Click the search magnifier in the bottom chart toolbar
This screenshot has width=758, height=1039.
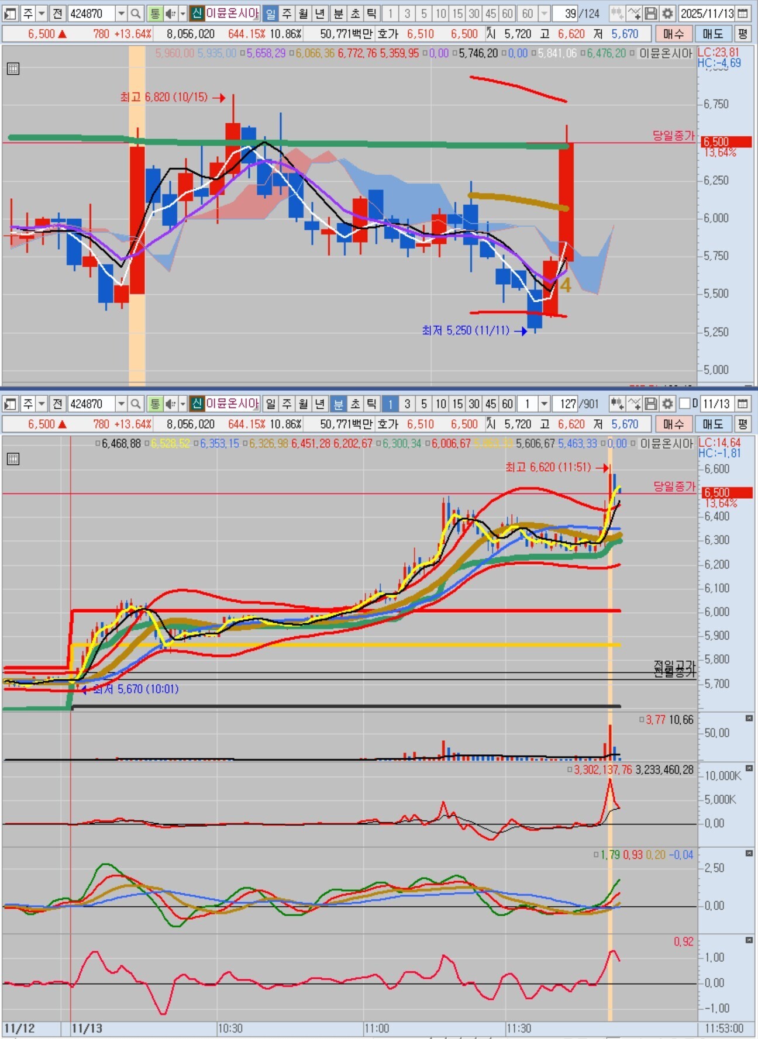[x=136, y=403]
